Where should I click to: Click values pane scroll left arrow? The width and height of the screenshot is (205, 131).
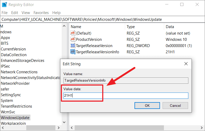[72, 128]
